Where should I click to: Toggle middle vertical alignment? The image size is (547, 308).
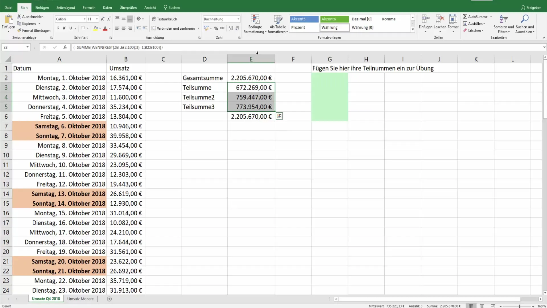[124, 19]
